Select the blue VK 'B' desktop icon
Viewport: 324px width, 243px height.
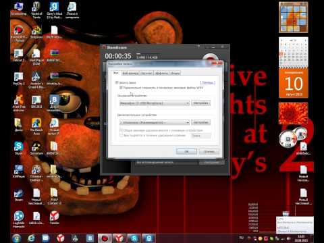(54, 103)
